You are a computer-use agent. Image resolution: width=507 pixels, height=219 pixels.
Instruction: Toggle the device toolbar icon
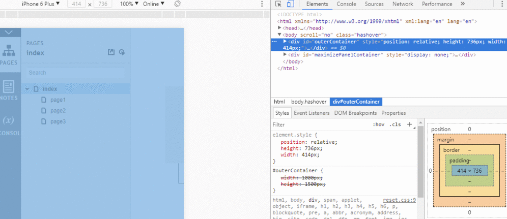click(x=290, y=4)
